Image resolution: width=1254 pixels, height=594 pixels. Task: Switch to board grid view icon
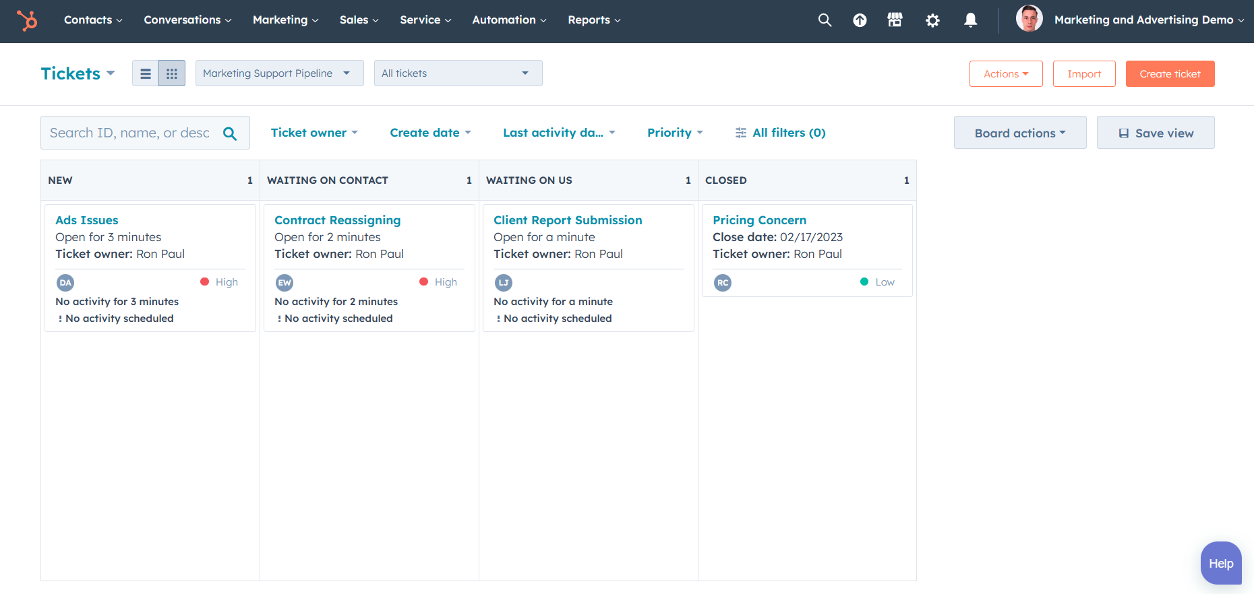172,73
